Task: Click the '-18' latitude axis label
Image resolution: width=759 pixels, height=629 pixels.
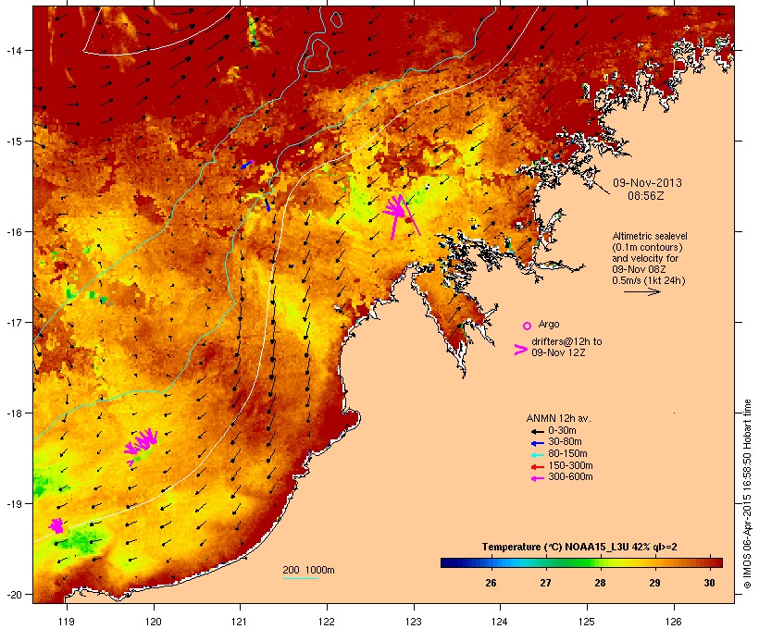Action: (13, 413)
